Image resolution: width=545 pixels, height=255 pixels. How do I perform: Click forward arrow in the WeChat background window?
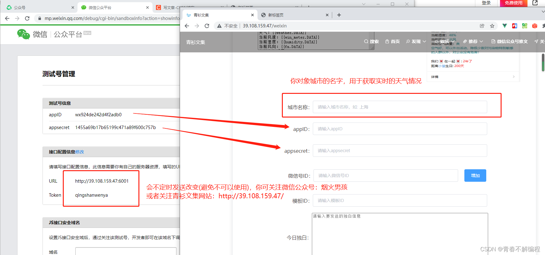point(17,18)
